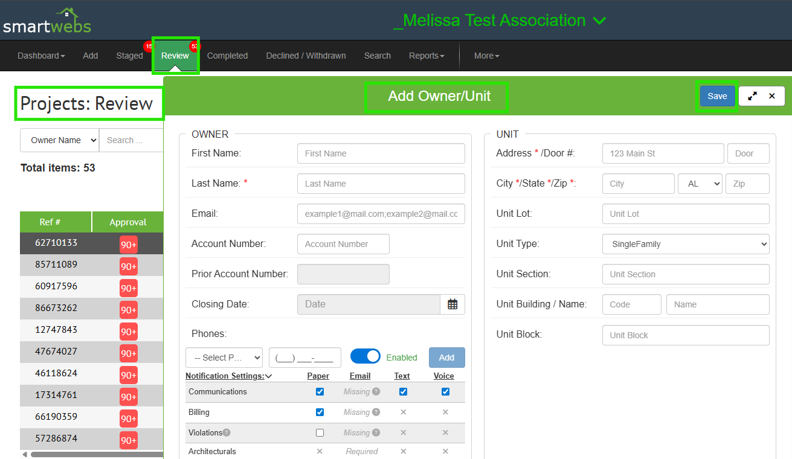Open the Reports menu
792x459 pixels.
[426, 56]
